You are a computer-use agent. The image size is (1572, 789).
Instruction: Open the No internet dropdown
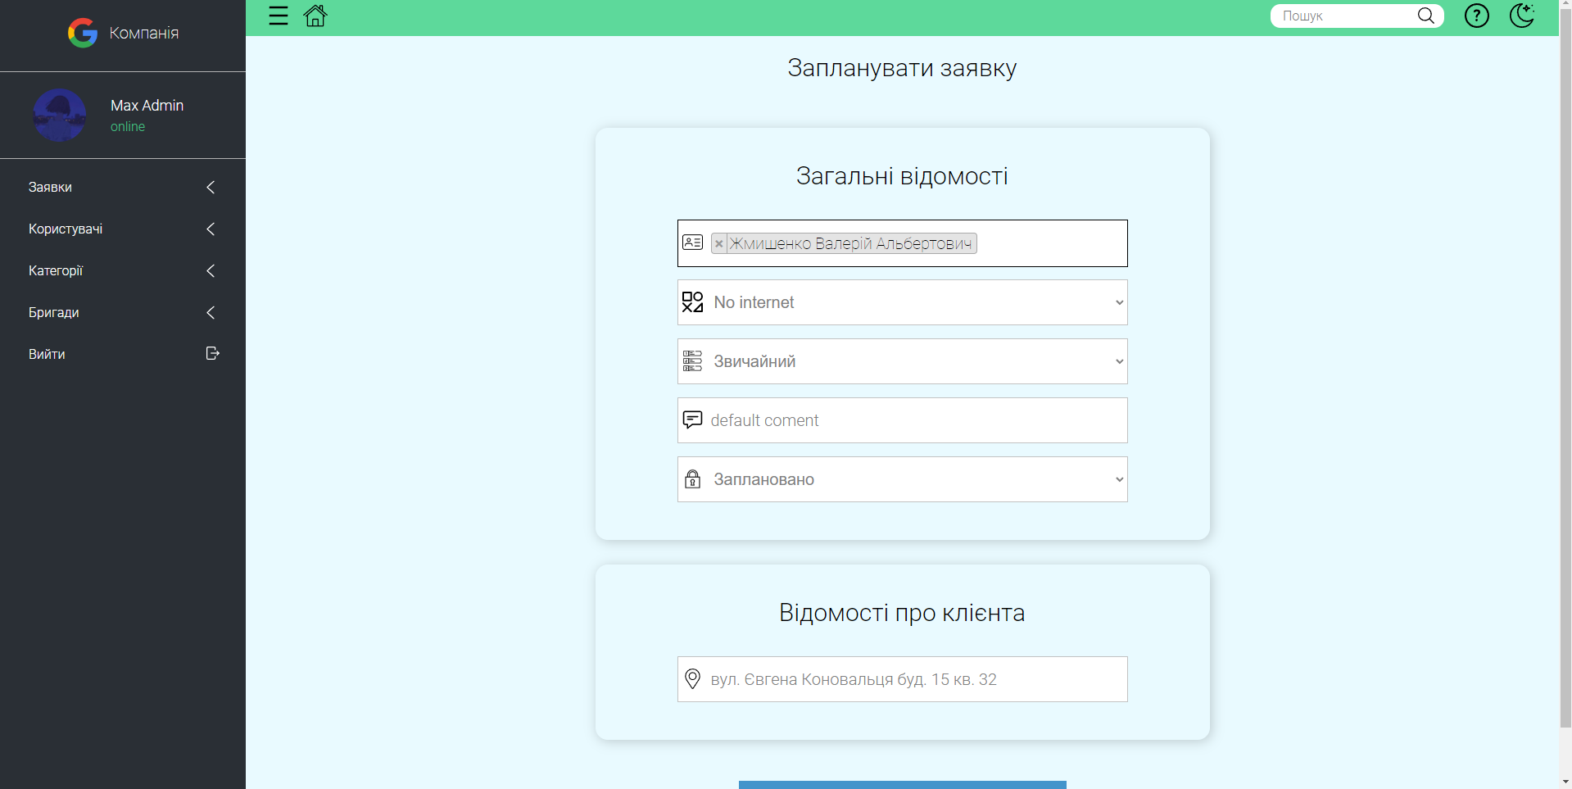[x=901, y=302]
